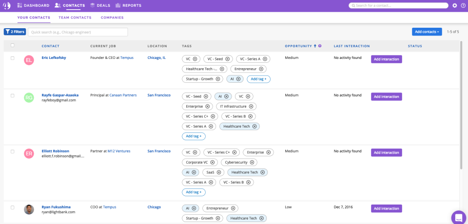Click Add tag + in Rayfe's row
468x224 pixels.
point(194,136)
